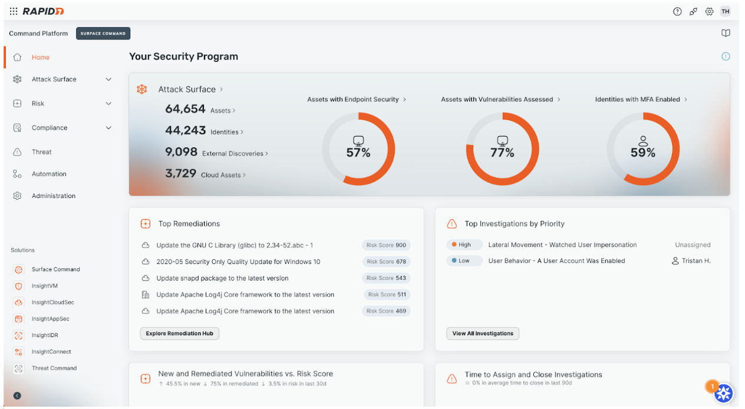Launch InsightIDR from Solutions list
Image resolution: width=745 pixels, height=409 pixels.
45,335
